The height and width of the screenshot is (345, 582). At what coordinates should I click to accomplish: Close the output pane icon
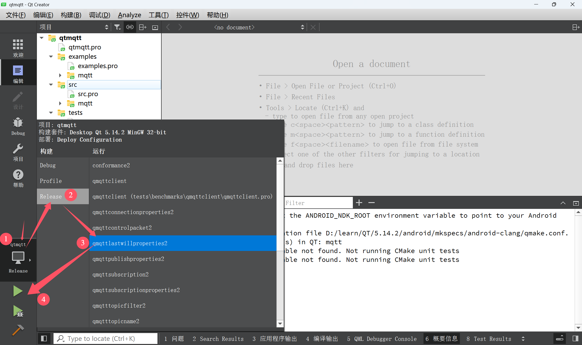tap(576, 203)
